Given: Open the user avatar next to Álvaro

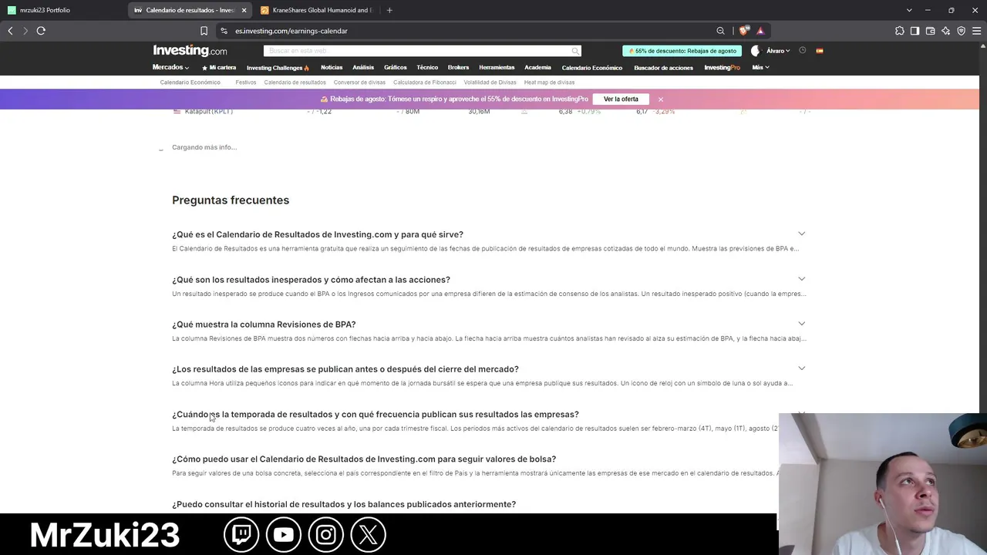Looking at the screenshot, I should (756, 51).
